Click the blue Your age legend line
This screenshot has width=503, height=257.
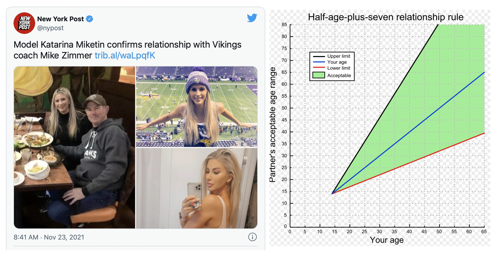[319, 62]
